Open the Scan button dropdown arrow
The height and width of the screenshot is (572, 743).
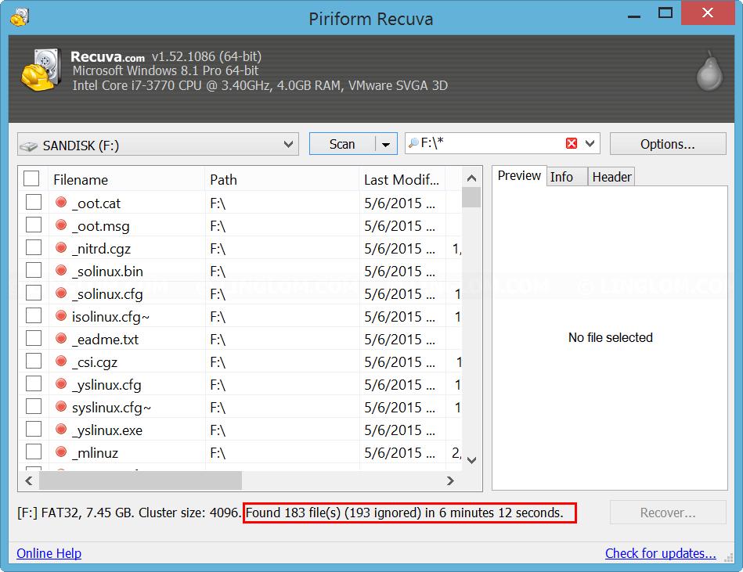[x=386, y=145]
